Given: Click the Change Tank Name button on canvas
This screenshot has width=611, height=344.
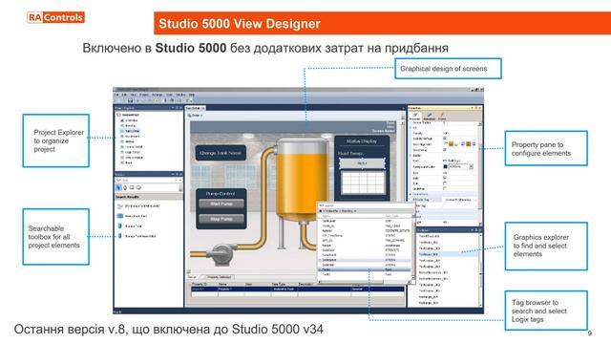Looking at the screenshot, I should coord(221,153).
